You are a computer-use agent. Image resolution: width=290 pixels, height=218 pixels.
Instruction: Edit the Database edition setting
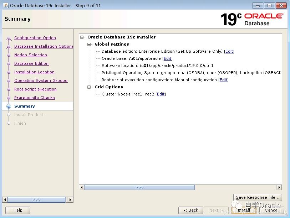229,51
